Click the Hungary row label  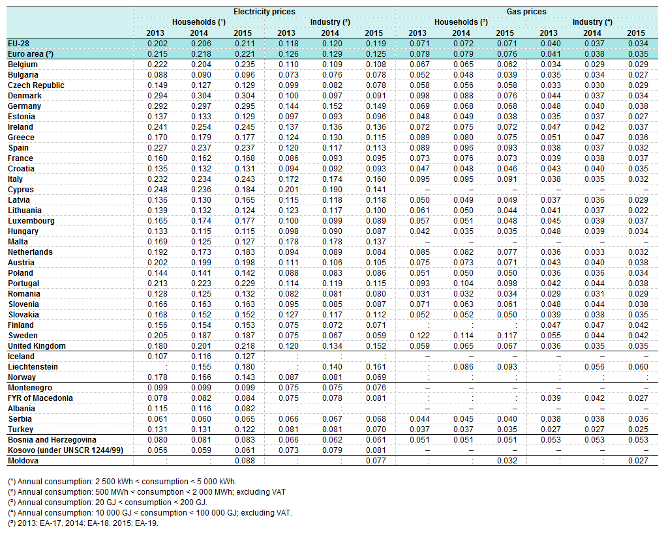point(23,231)
